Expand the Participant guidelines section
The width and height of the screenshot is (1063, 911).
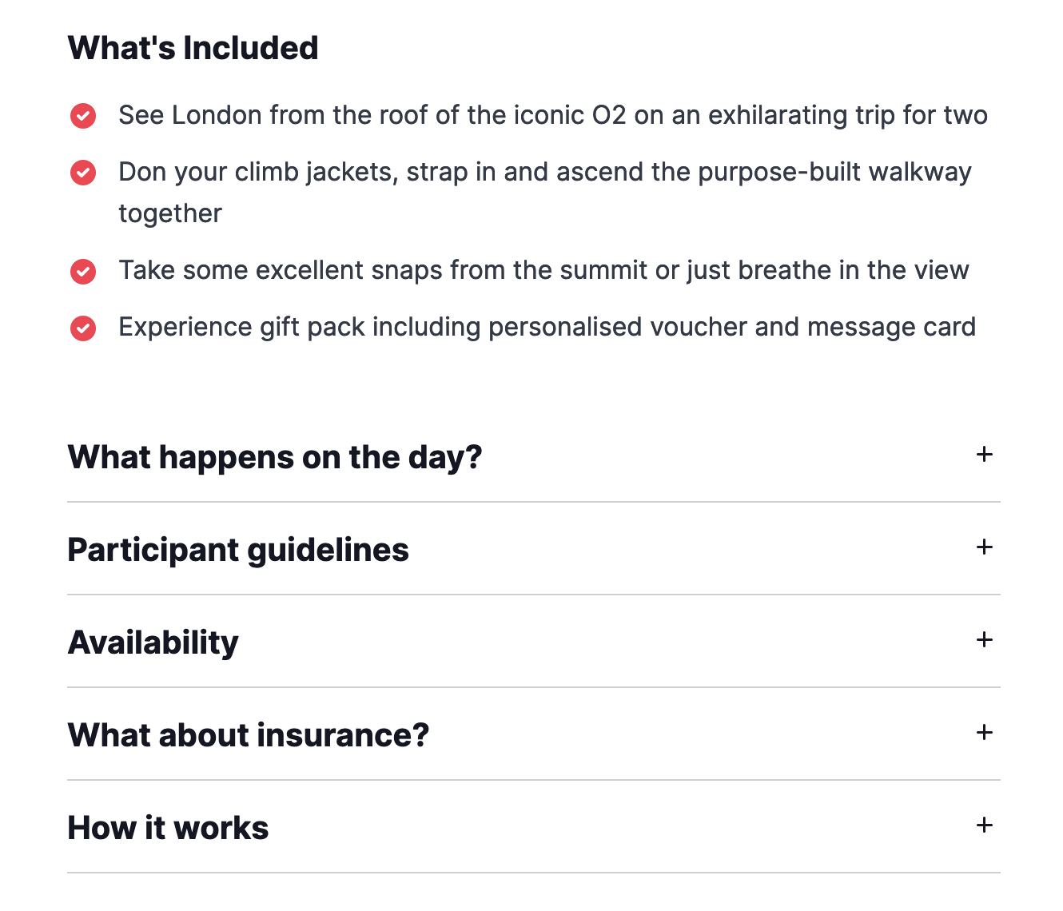coord(238,550)
